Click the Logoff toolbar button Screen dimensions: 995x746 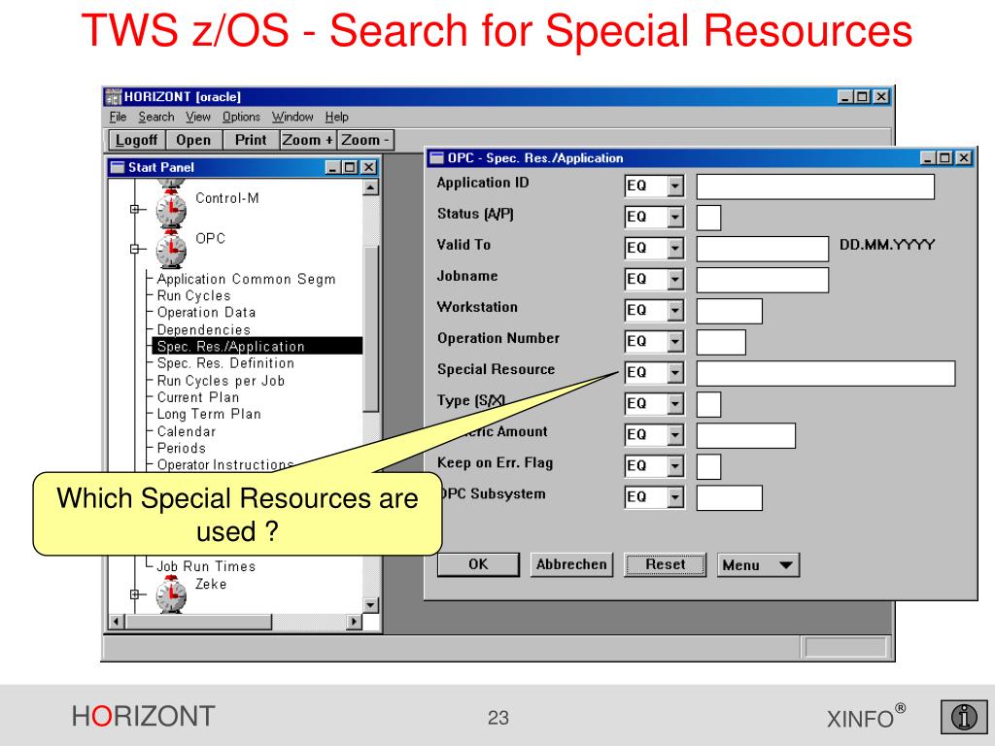click(x=136, y=140)
